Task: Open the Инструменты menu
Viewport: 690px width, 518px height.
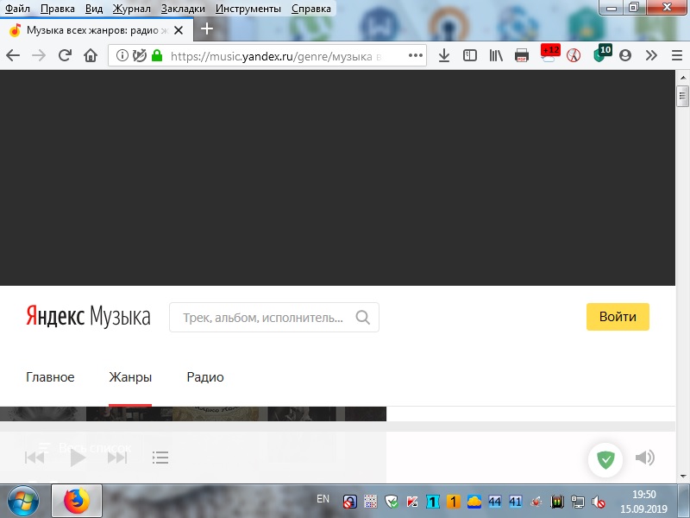Action: [x=248, y=9]
